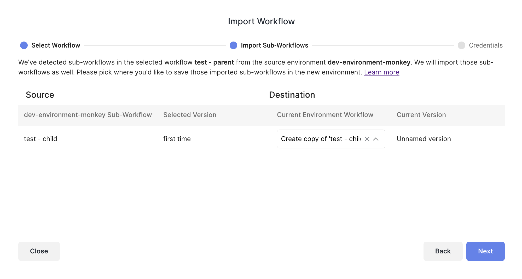Image resolution: width=522 pixels, height=279 pixels.
Task: Click the Current Environment Workflow column header
Action: (325, 115)
